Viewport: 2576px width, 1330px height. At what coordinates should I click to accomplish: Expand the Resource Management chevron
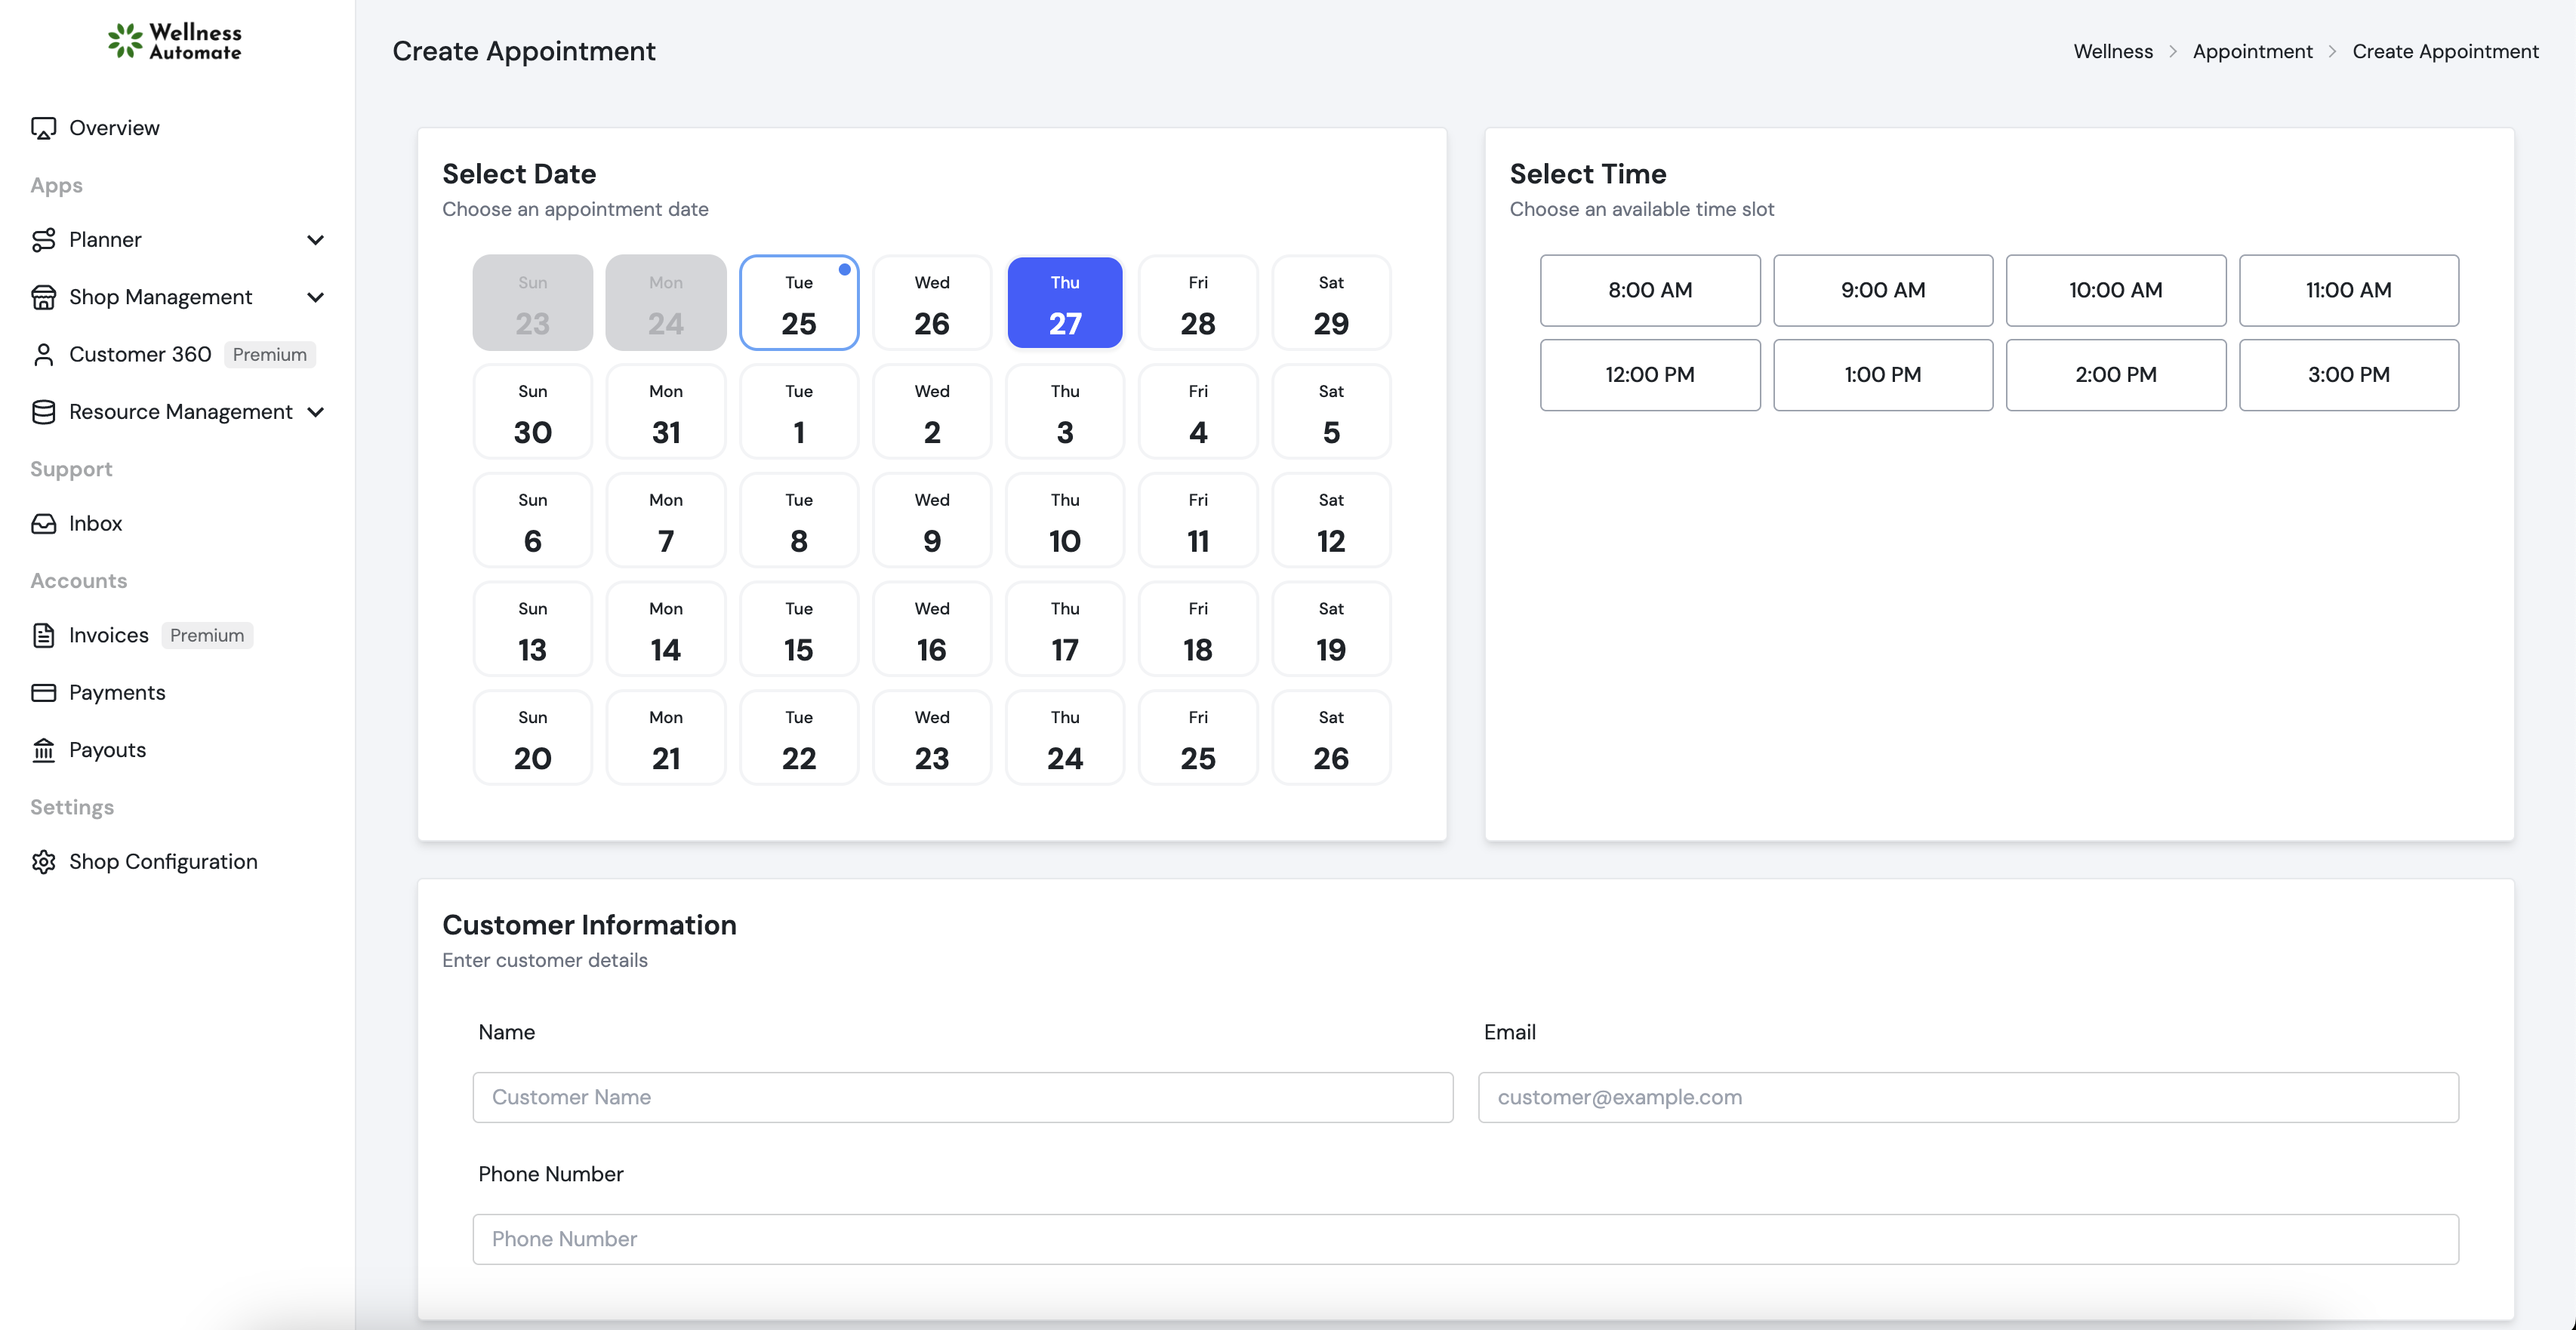coord(315,411)
